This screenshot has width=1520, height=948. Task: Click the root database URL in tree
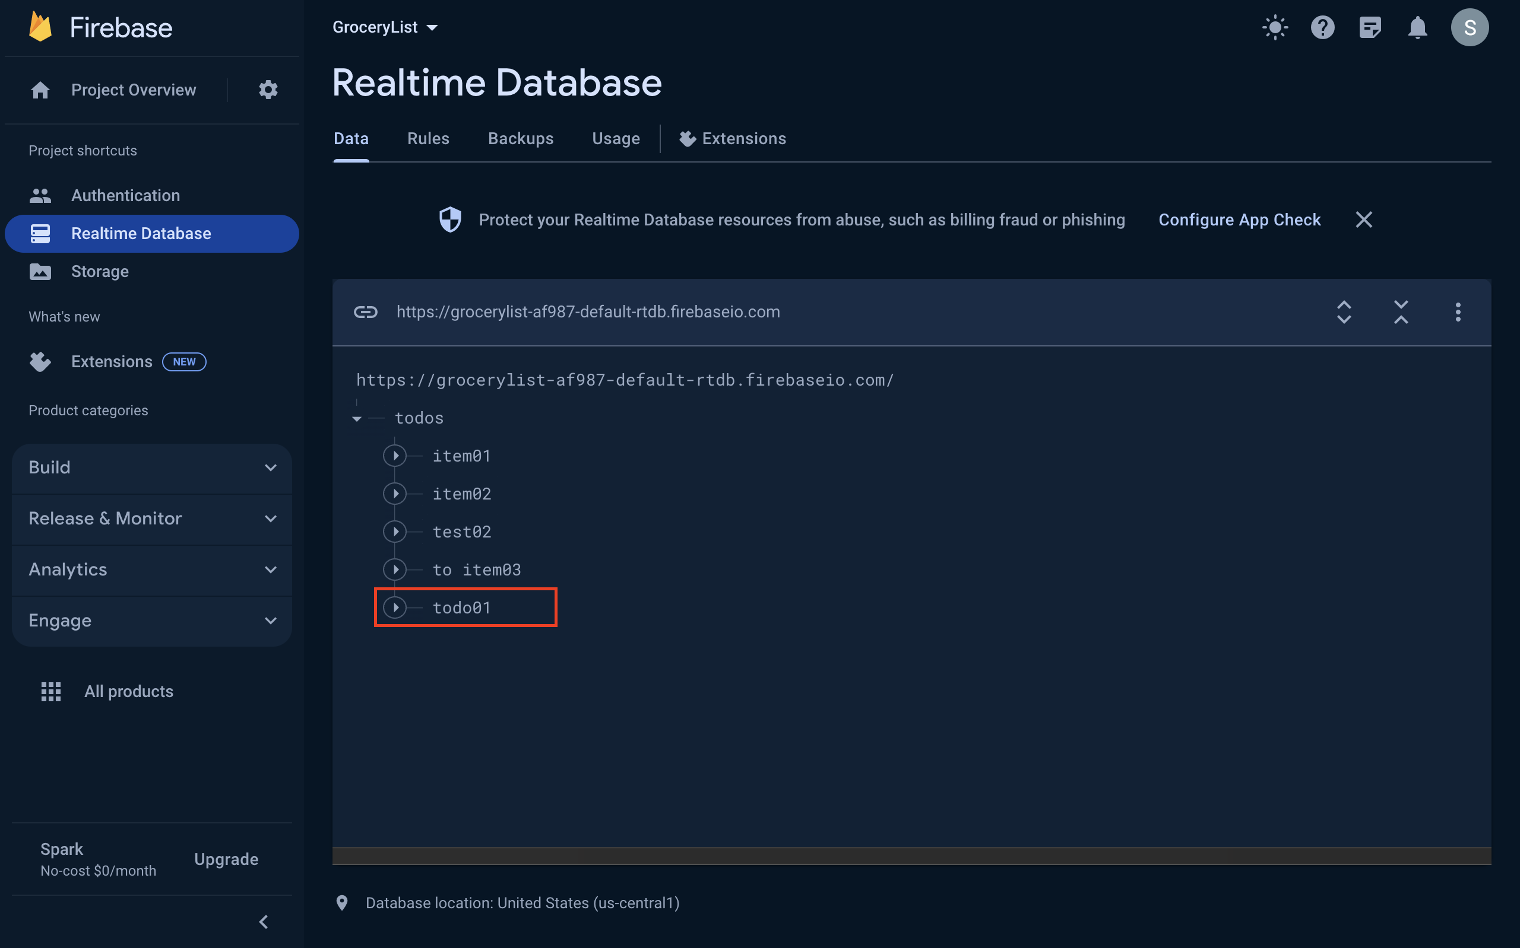click(625, 380)
